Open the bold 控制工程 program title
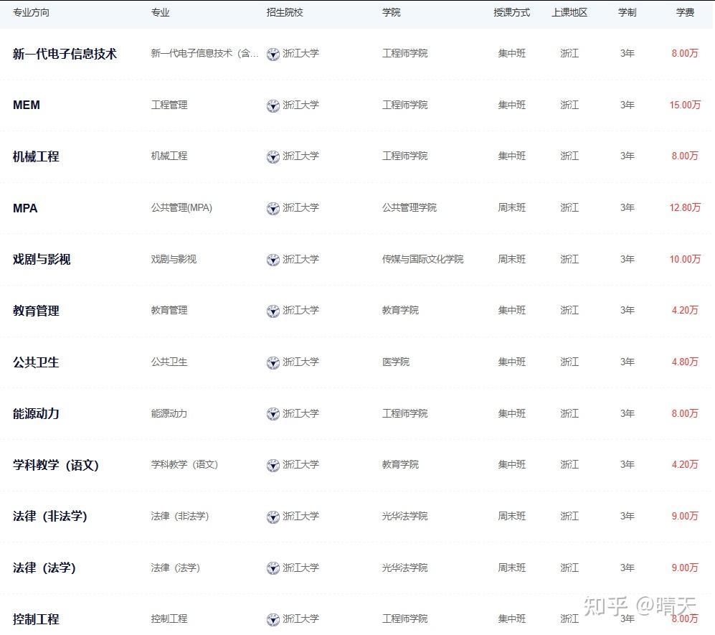Screen dimensions: 715x635 pyautogui.click(x=36, y=619)
